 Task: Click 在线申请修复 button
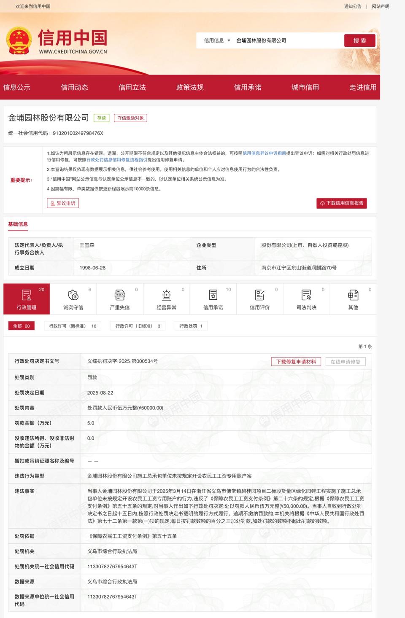(x=346, y=362)
